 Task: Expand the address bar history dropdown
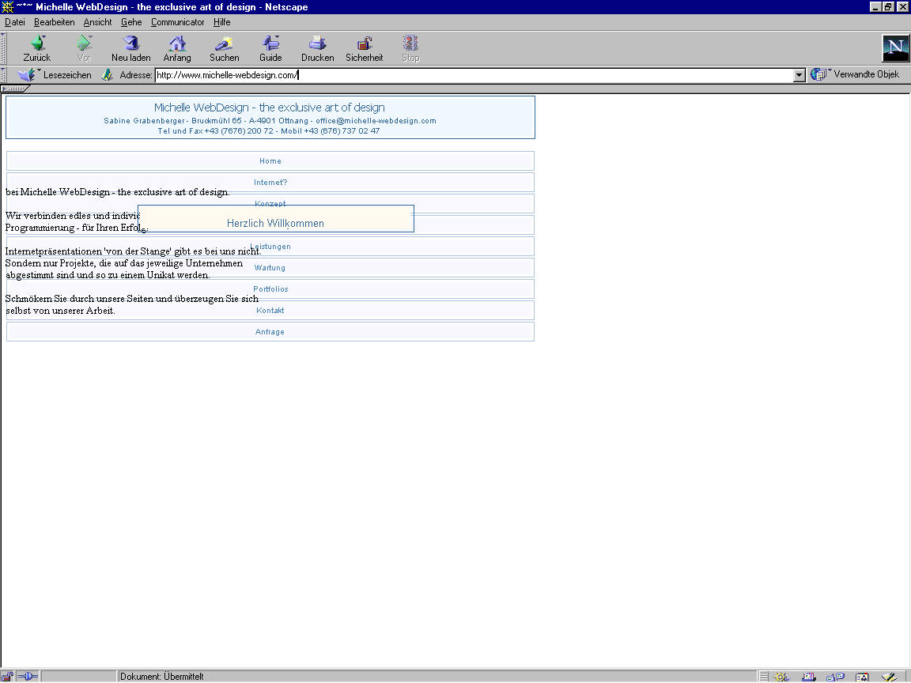799,75
